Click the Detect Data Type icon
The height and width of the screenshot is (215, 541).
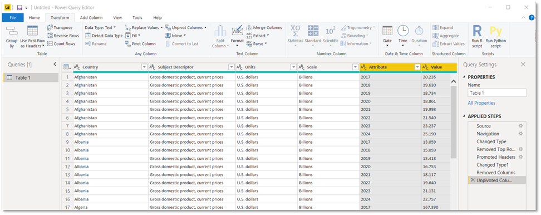tap(87, 36)
